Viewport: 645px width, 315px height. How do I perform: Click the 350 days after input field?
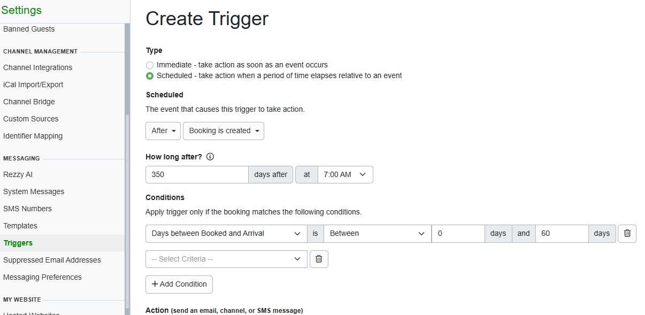click(197, 175)
